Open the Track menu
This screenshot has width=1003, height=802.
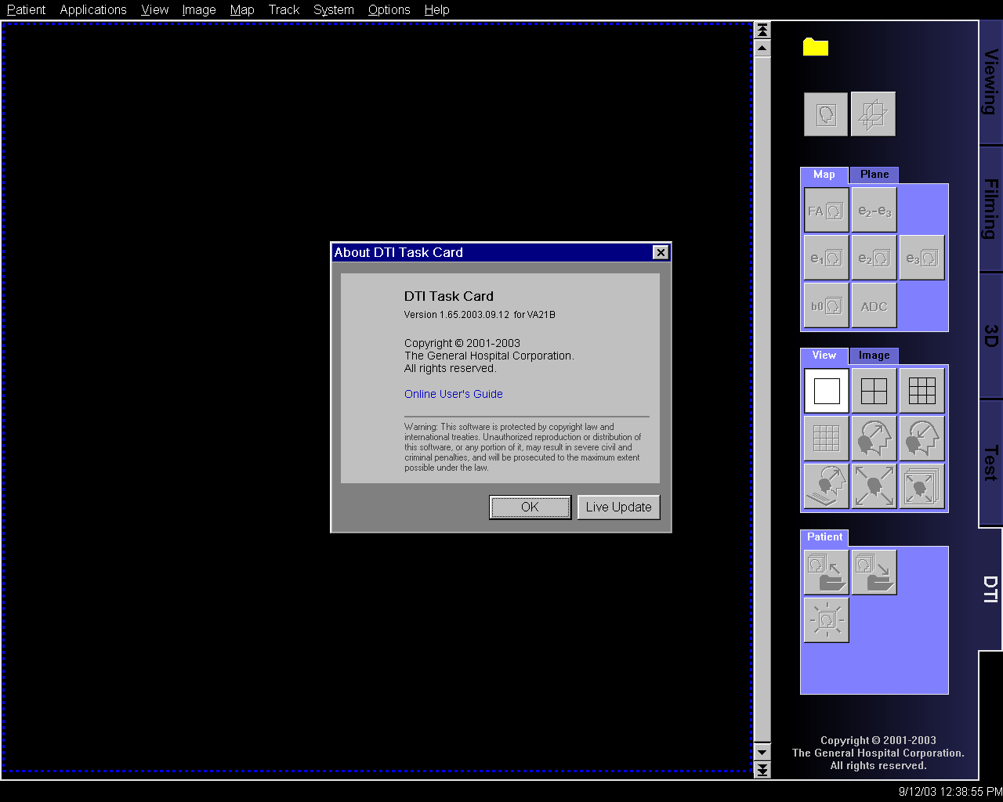(284, 9)
